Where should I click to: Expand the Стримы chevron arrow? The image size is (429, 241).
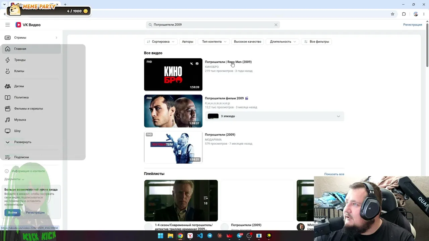point(56,37)
